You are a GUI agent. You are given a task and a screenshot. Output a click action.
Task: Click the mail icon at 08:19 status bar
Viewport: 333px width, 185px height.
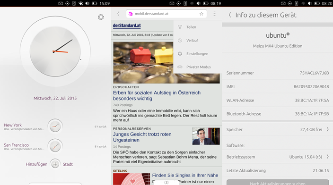[172, 3]
